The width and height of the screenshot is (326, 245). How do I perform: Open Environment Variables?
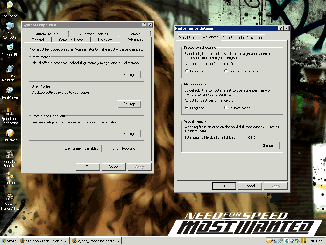[x=81, y=148]
